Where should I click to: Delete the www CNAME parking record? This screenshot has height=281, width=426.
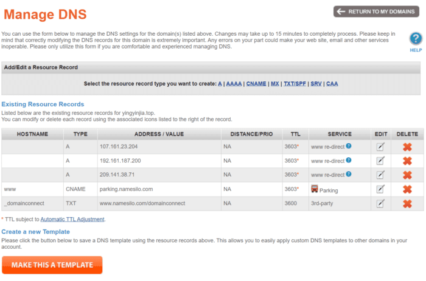click(407, 189)
